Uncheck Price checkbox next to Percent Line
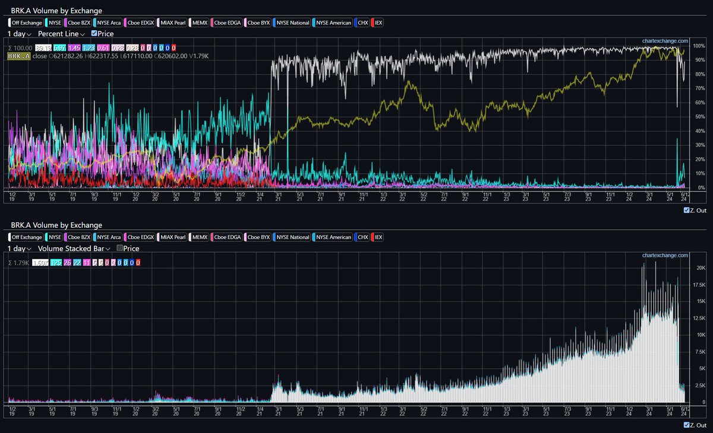 [94, 34]
